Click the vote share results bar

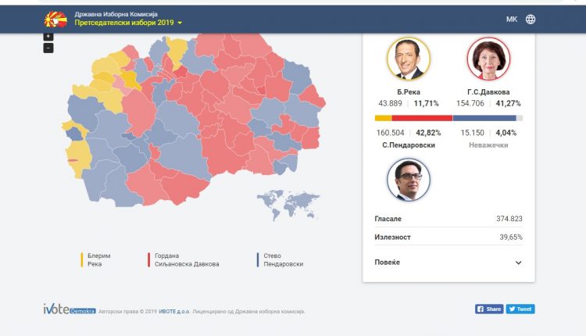tap(448, 118)
